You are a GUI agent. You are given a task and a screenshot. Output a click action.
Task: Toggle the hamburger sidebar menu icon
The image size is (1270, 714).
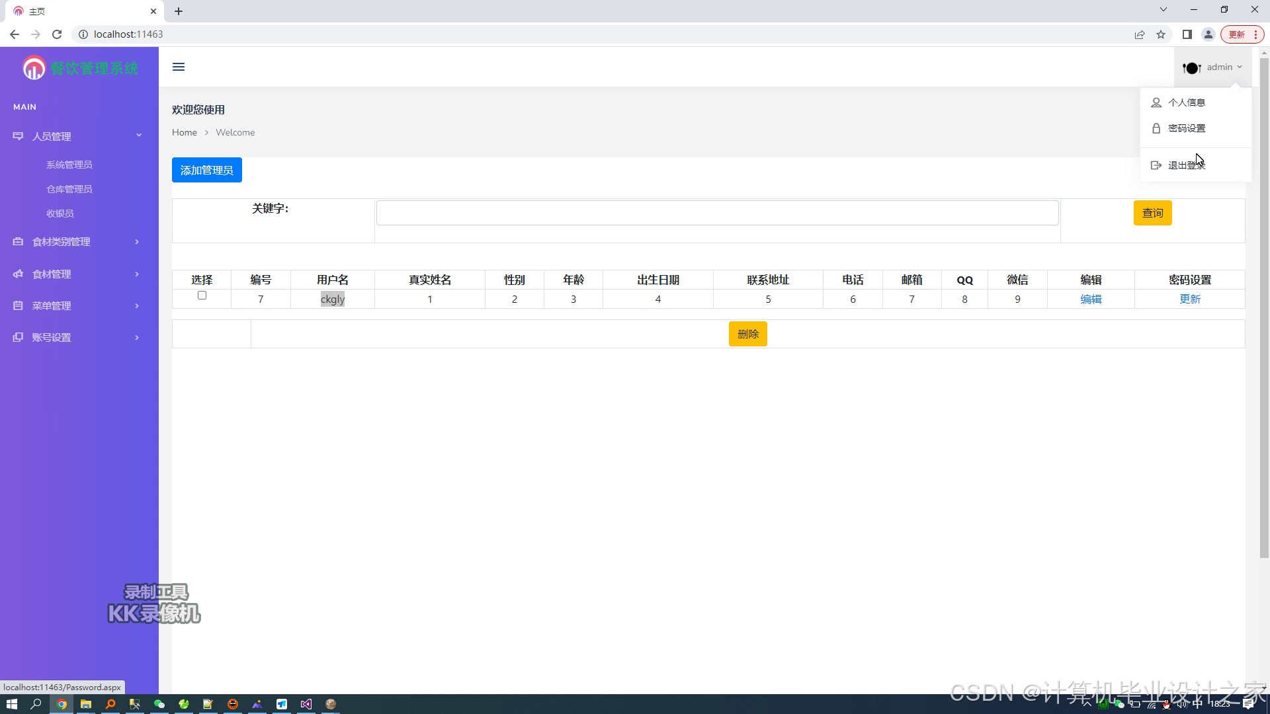(x=179, y=67)
